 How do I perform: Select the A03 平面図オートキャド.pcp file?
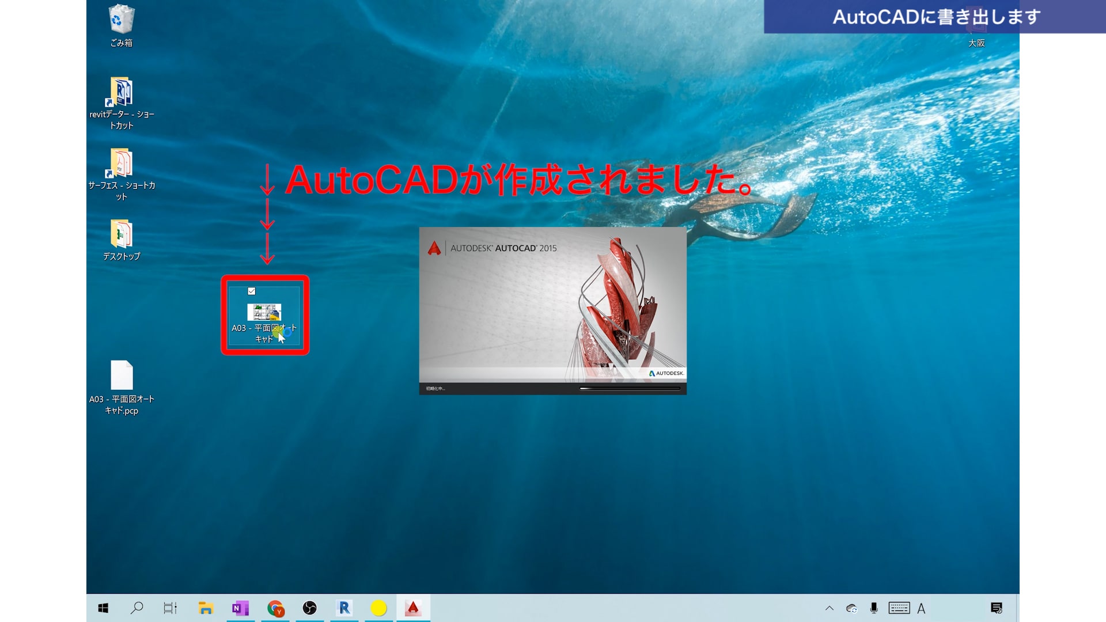pyautogui.click(x=122, y=376)
